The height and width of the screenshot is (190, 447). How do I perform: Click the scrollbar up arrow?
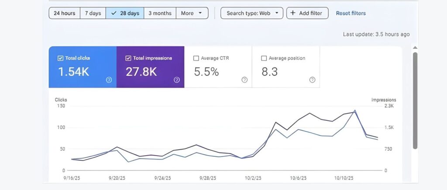click(415, 48)
